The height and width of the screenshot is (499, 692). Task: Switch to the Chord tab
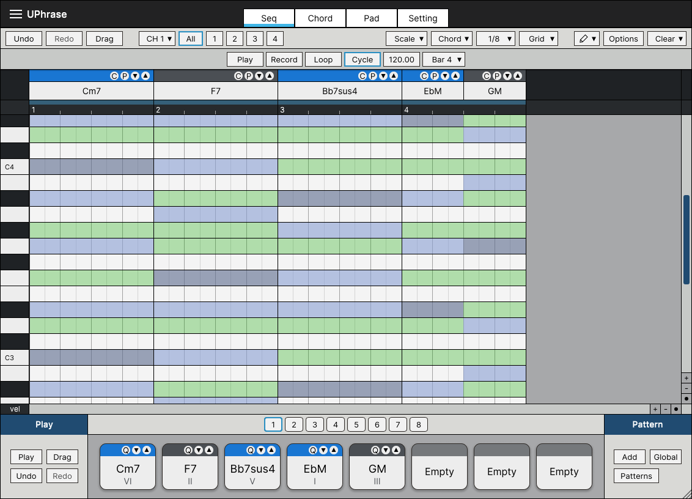[x=320, y=18]
